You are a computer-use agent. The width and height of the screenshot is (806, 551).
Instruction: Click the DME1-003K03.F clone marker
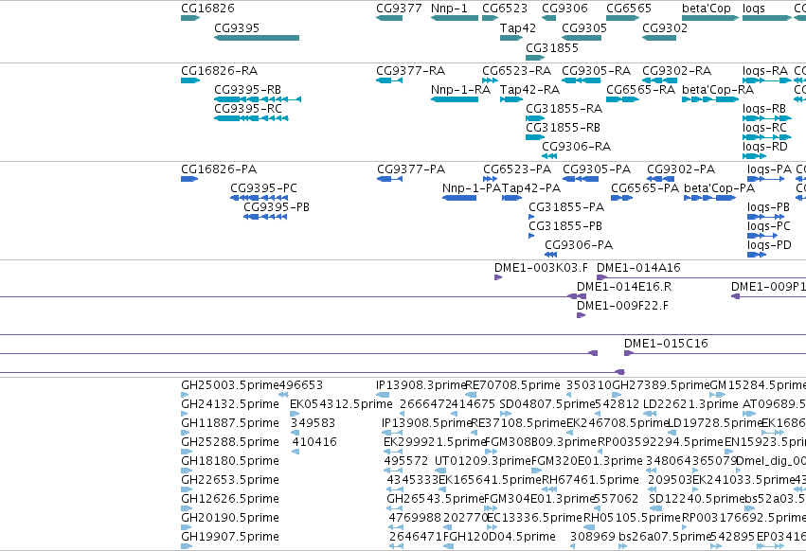pyautogui.click(x=498, y=277)
